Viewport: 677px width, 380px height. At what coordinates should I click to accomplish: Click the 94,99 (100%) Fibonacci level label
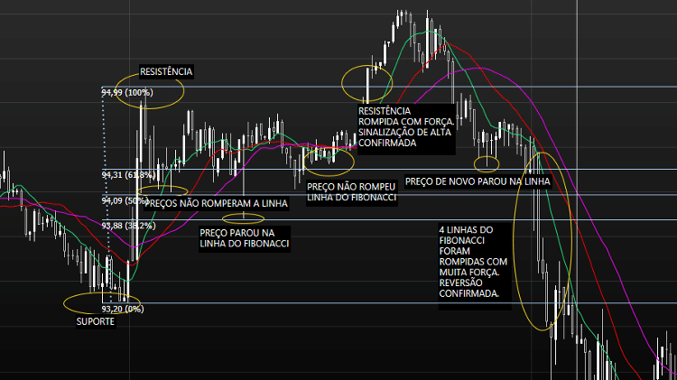(128, 92)
